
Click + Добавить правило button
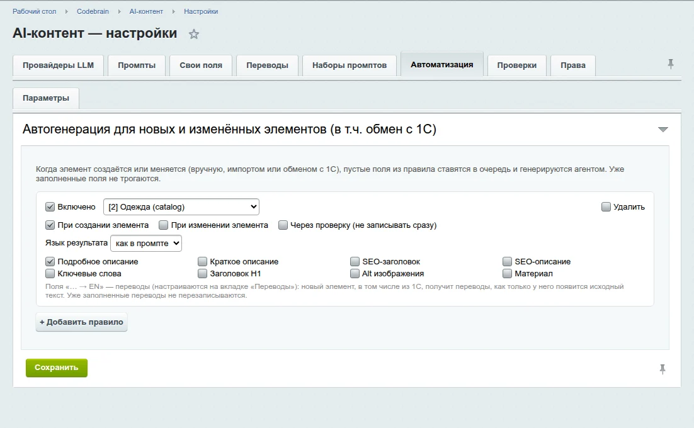click(81, 322)
